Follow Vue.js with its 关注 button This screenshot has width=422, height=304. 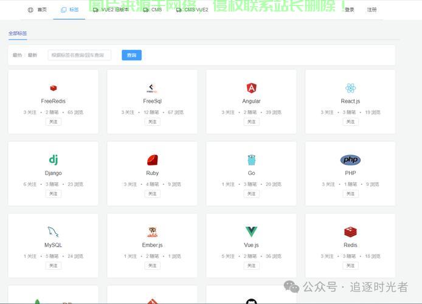point(251,266)
